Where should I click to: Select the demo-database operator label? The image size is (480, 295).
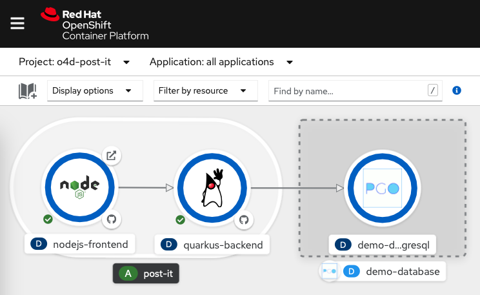383,271
